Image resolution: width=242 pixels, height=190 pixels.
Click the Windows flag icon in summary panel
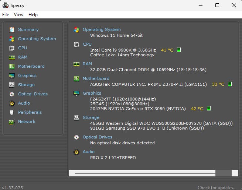click(76, 29)
